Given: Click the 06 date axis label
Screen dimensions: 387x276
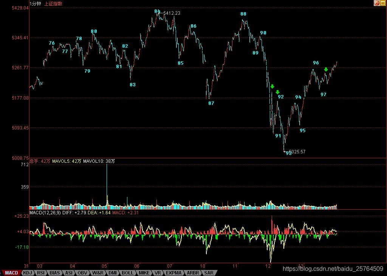Looking at the screenshot, I should point(137,266).
